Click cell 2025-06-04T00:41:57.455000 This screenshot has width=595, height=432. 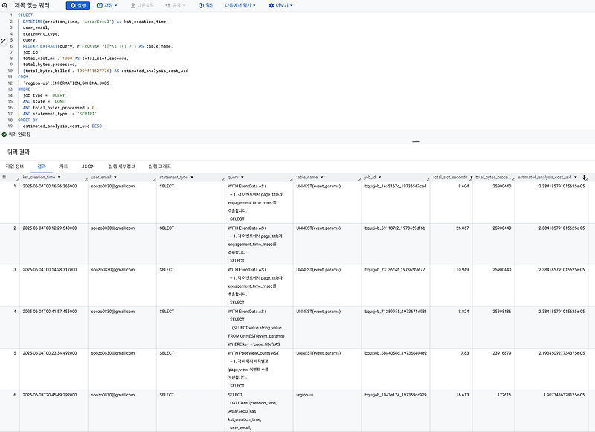pyautogui.click(x=50, y=312)
